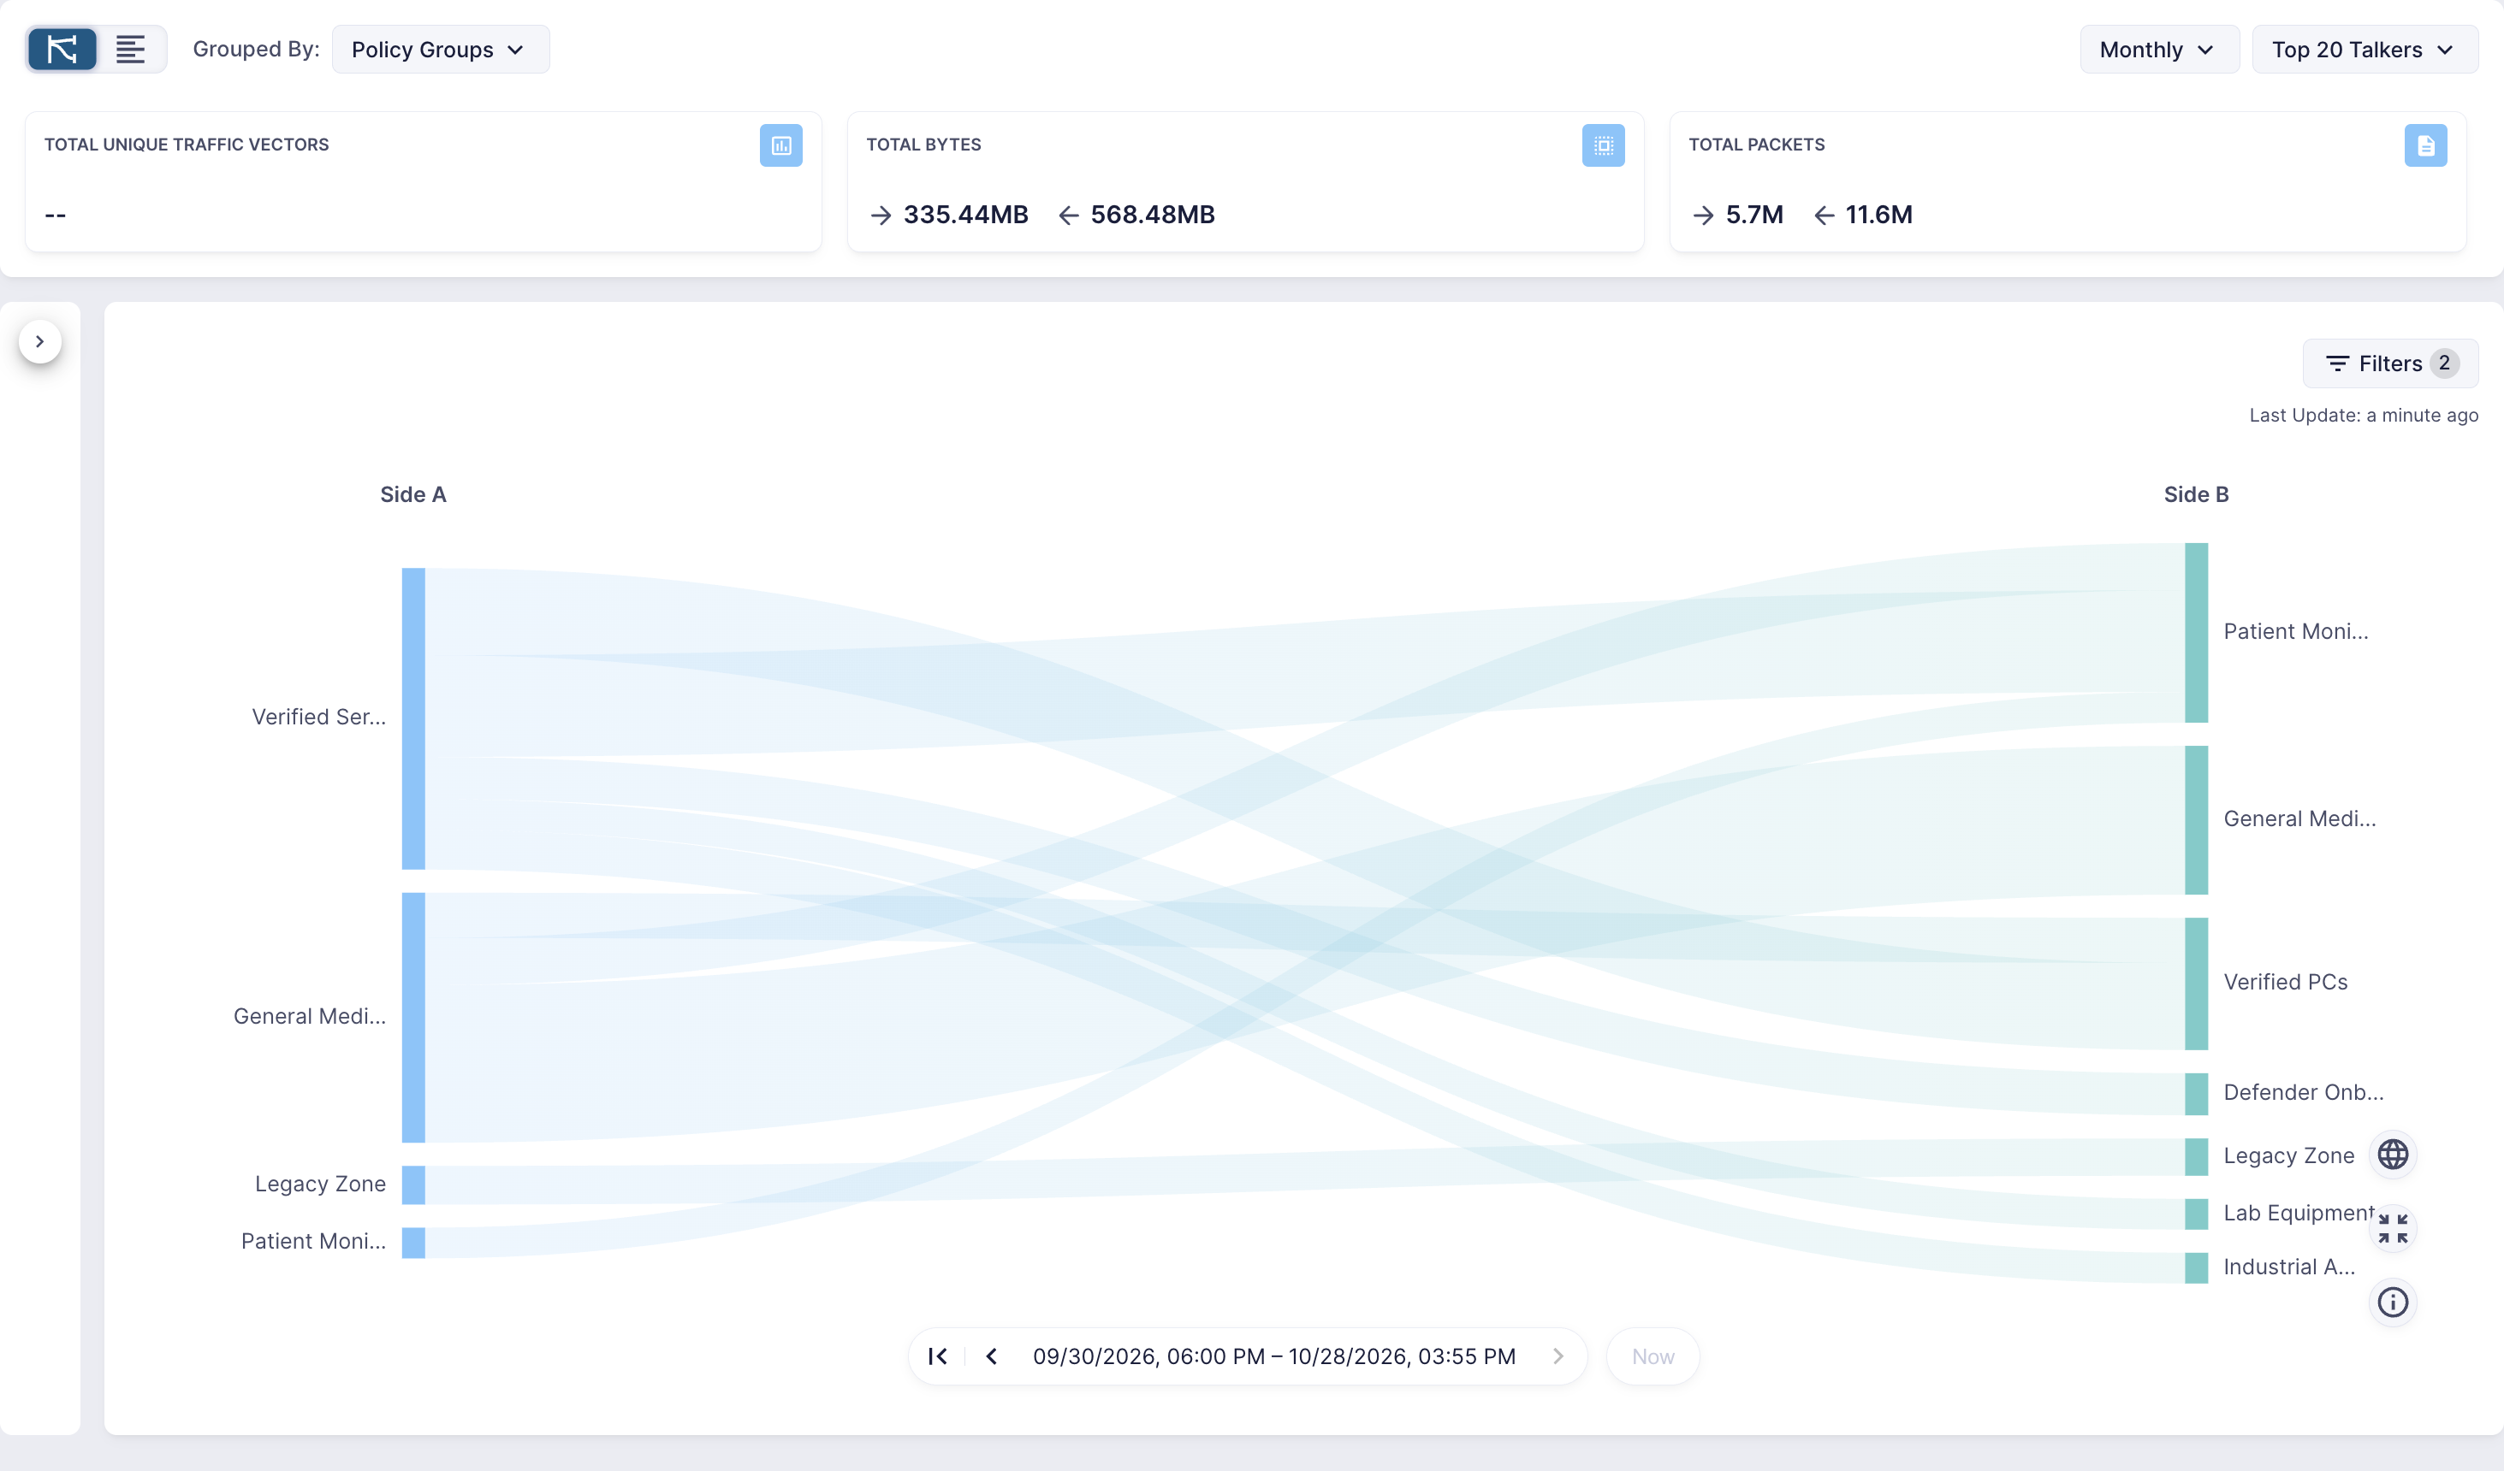
Task: Click the incoming bytes value 568.48MB
Action: click(x=1153, y=215)
